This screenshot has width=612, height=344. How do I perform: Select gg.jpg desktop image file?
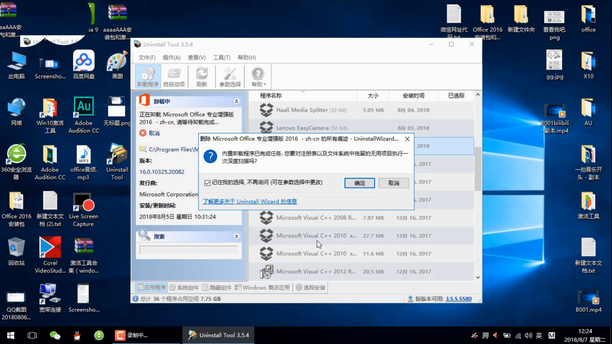[x=555, y=65]
